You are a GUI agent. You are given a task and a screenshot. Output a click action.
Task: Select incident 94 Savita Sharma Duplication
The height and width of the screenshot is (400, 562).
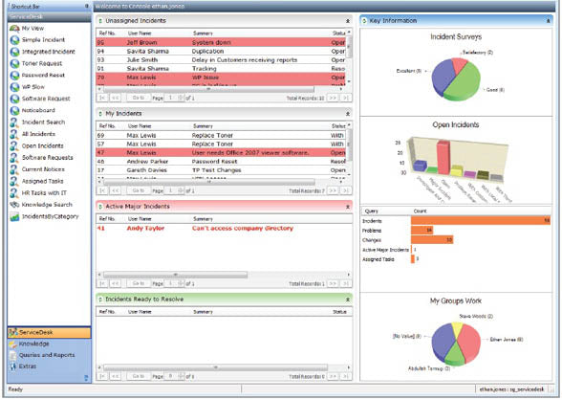click(221, 52)
